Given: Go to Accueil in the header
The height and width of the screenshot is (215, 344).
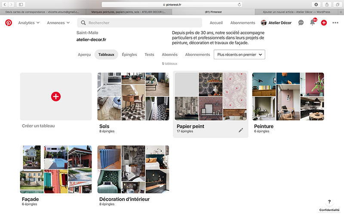Looking at the screenshot, I should pos(216,23).
